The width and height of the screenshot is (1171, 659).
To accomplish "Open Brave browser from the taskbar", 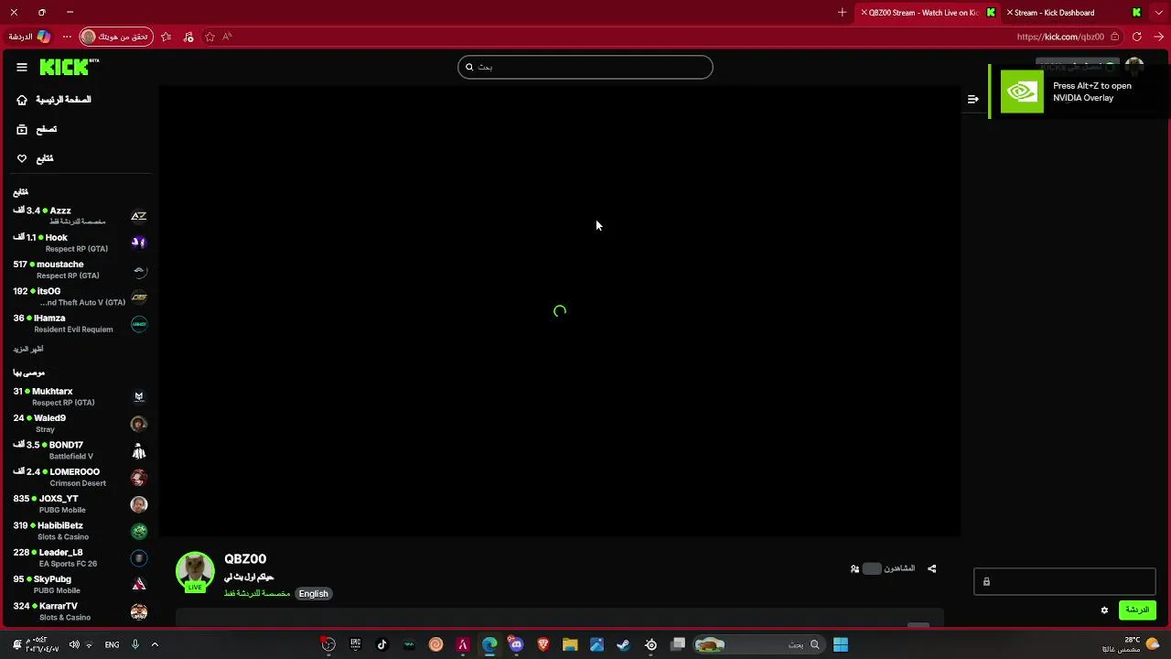I will pyautogui.click(x=543, y=644).
